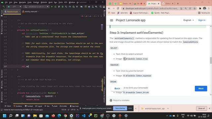The height and width of the screenshot is (119, 212).
Task: Click the Debug app bug icon
Action: [63, 7]
